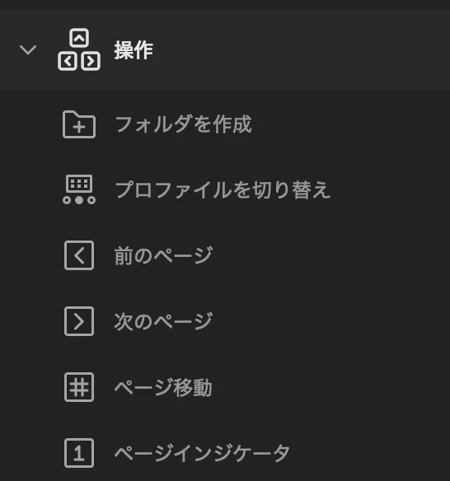The height and width of the screenshot is (481, 450).
Task: Click the hash icon for ページ移動
Action: tap(79, 387)
